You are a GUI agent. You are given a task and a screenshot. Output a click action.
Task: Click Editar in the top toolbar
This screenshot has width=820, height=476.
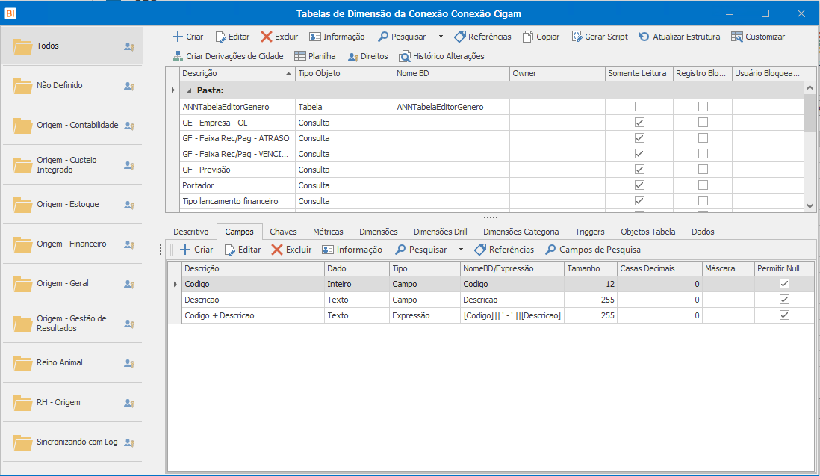tap(233, 37)
